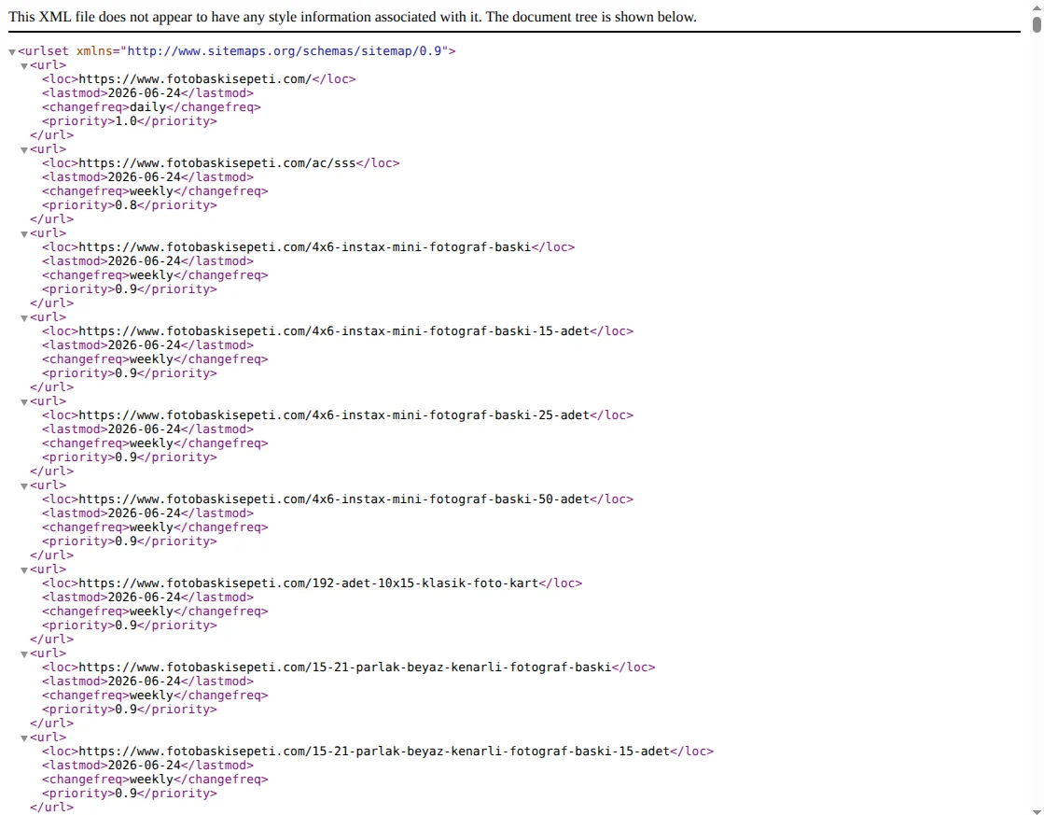Click loc URL ending 4x6-instax-mini-fotograf-baski
Screen dimensions: 1044x815
pyautogui.click(x=305, y=246)
